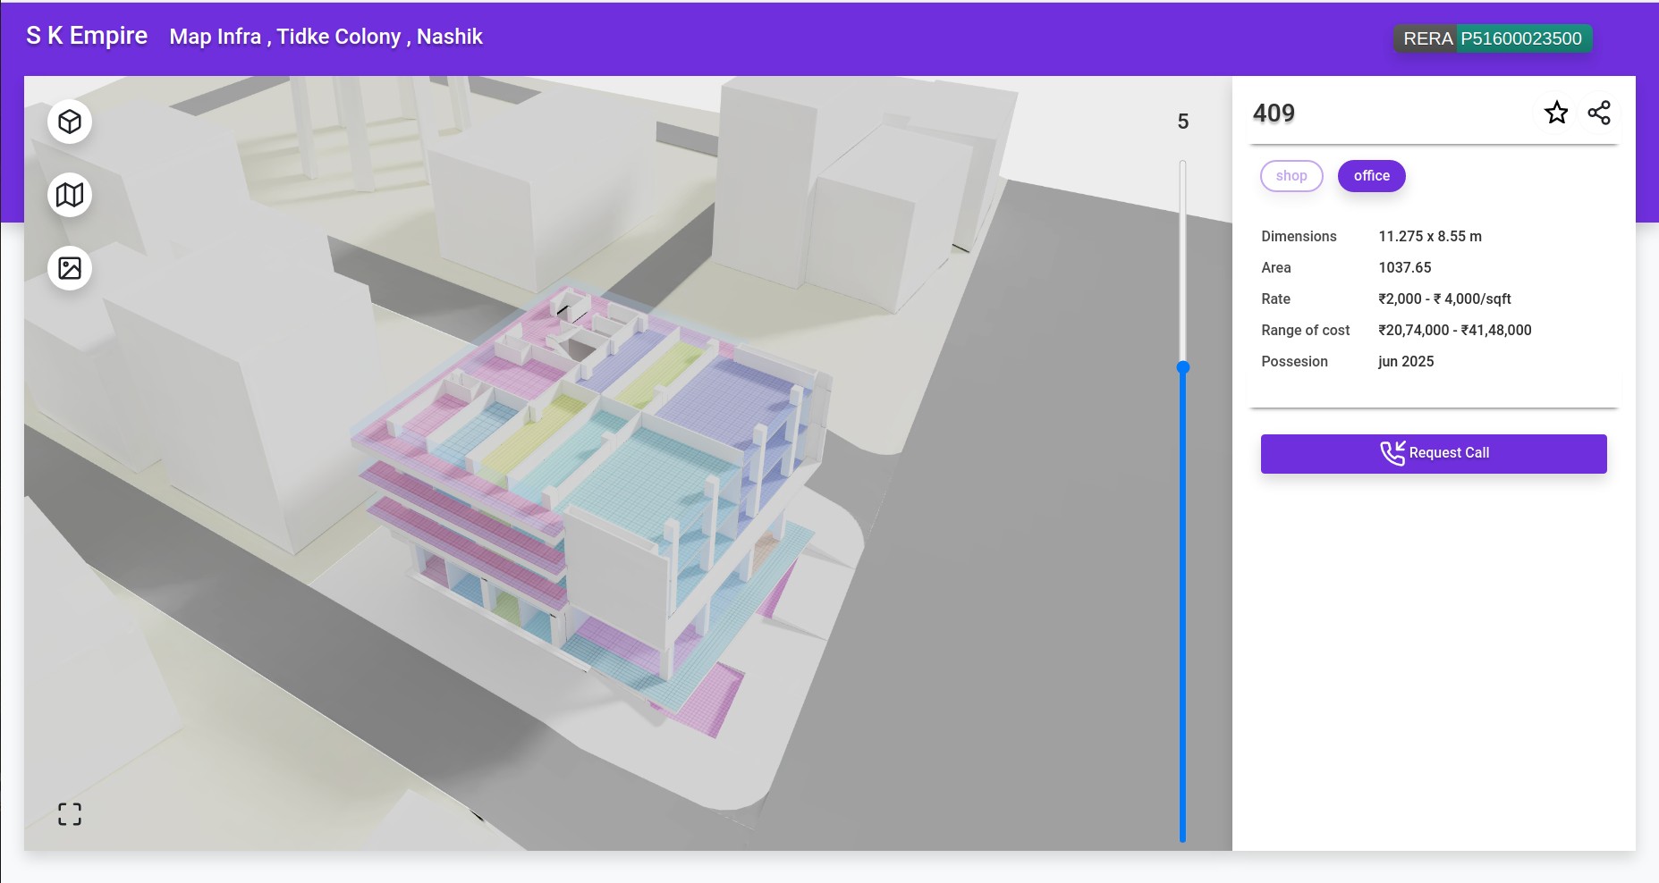Click the Dimensions label
Screen dimensions: 1659x883
(1299, 236)
